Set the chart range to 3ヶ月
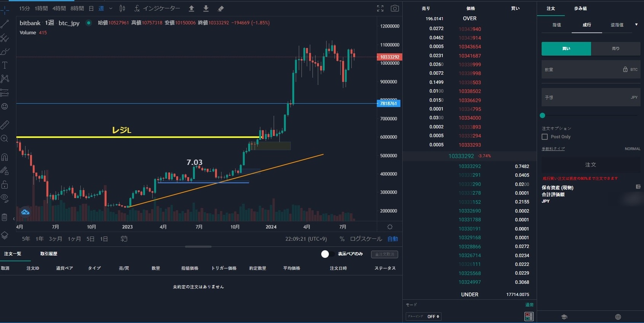This screenshot has height=323, width=644. 56,239
